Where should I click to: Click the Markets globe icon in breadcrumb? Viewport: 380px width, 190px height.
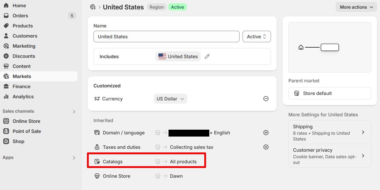coord(93,7)
